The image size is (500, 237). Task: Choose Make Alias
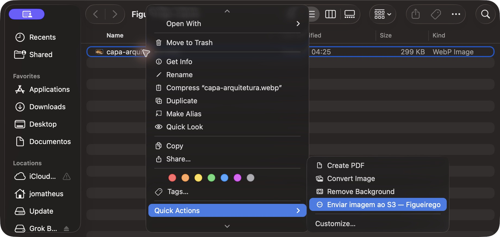(x=227, y=114)
